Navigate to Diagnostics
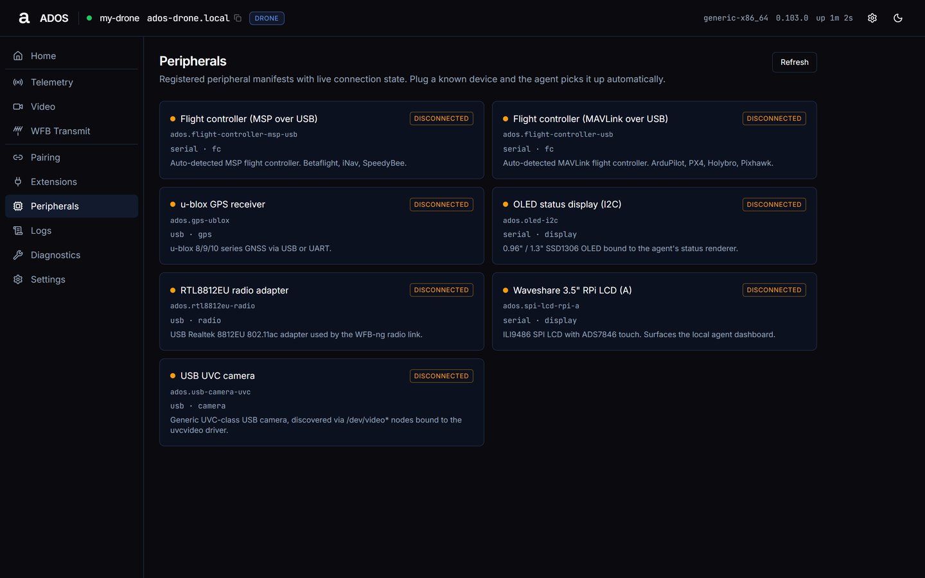The image size is (925, 578). click(x=71, y=255)
